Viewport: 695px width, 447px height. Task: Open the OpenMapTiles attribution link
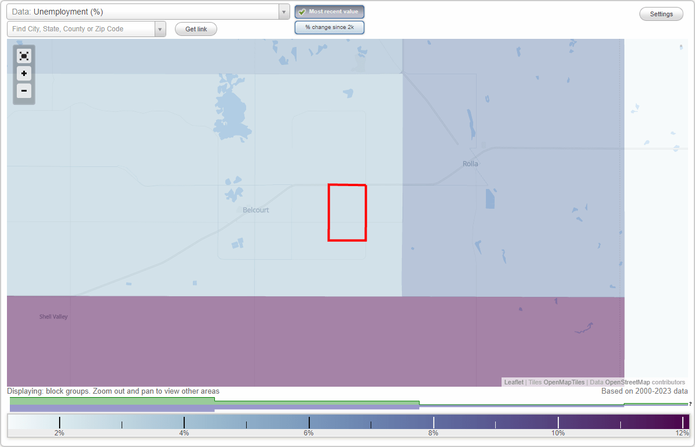(564, 382)
